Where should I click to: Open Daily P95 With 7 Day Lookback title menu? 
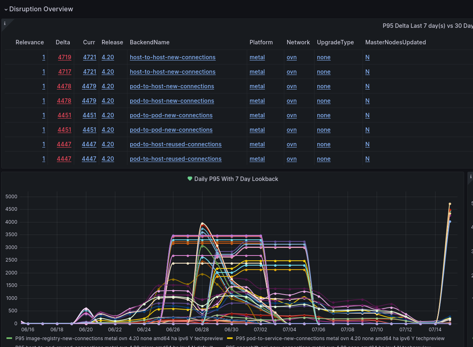coord(236,179)
